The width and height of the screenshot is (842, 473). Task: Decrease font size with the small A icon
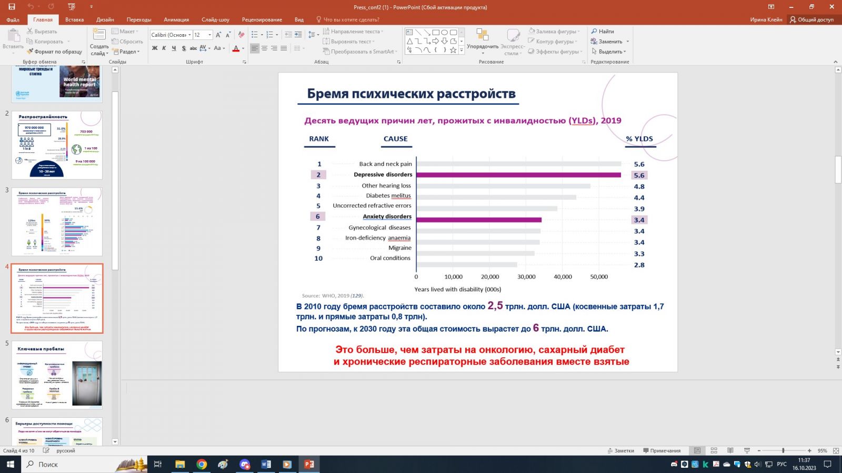pyautogui.click(x=228, y=35)
